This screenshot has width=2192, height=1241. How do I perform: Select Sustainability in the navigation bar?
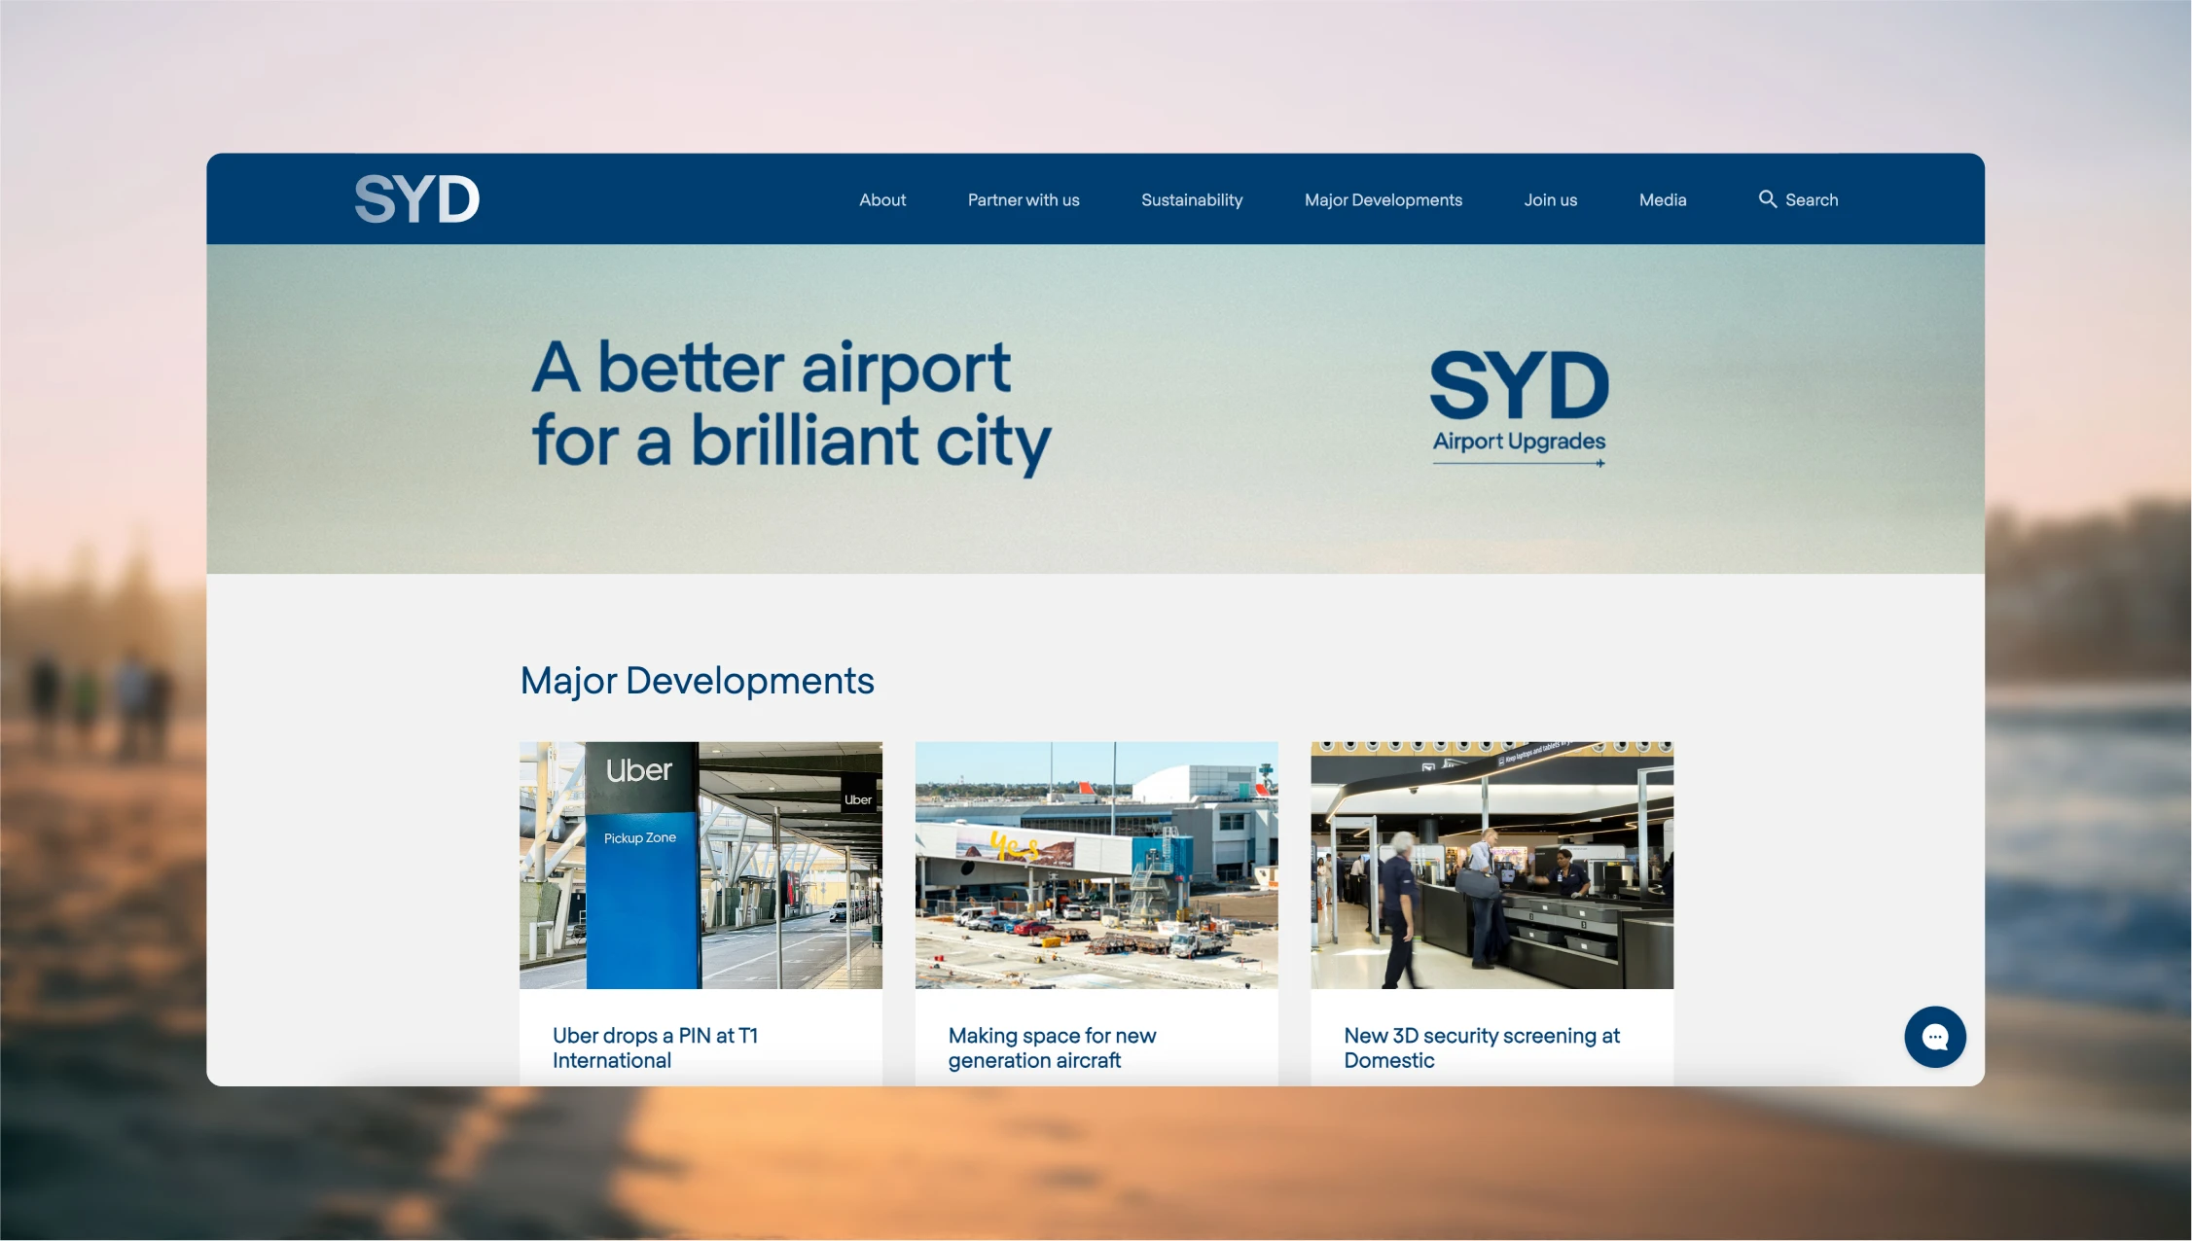point(1192,199)
